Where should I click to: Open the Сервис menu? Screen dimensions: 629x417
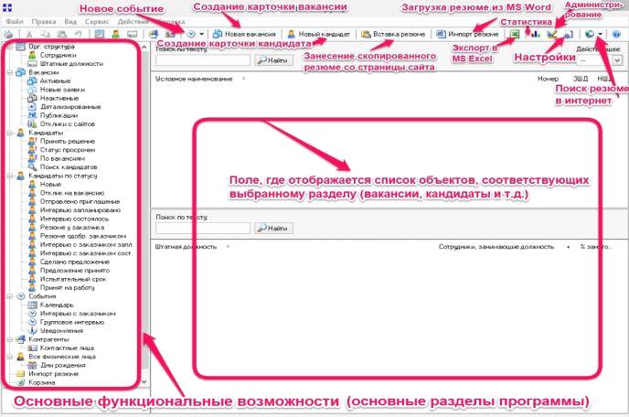(97, 21)
